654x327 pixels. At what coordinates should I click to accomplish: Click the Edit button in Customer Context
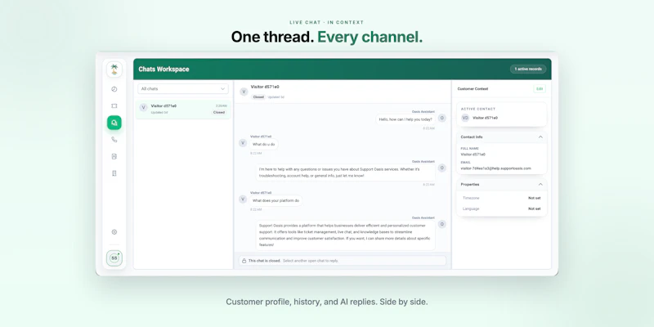click(540, 89)
